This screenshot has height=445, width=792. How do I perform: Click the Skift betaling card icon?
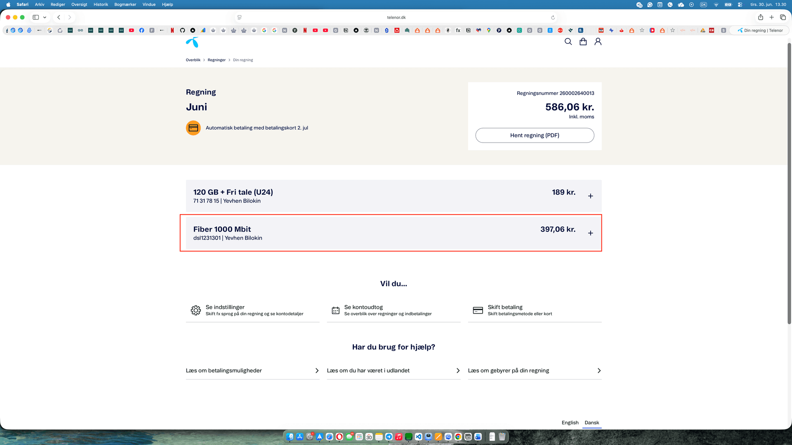pyautogui.click(x=478, y=310)
